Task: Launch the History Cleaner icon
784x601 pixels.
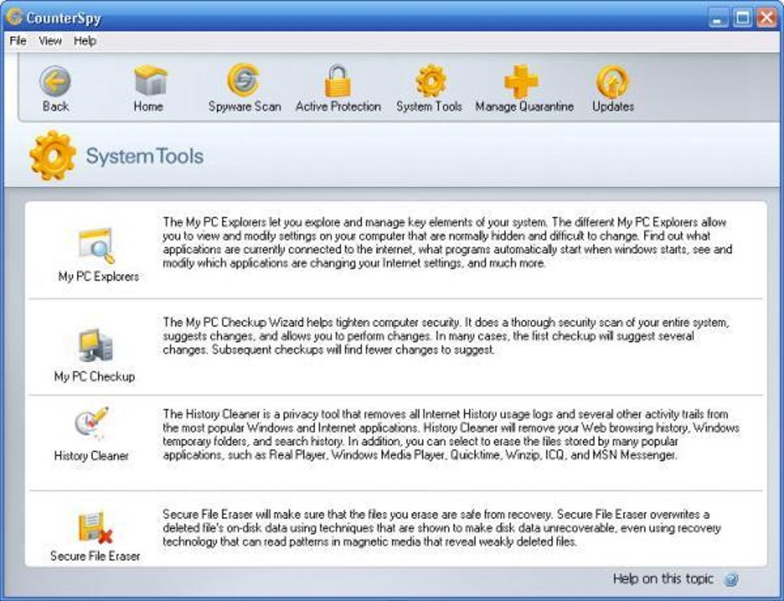Action: click(92, 423)
